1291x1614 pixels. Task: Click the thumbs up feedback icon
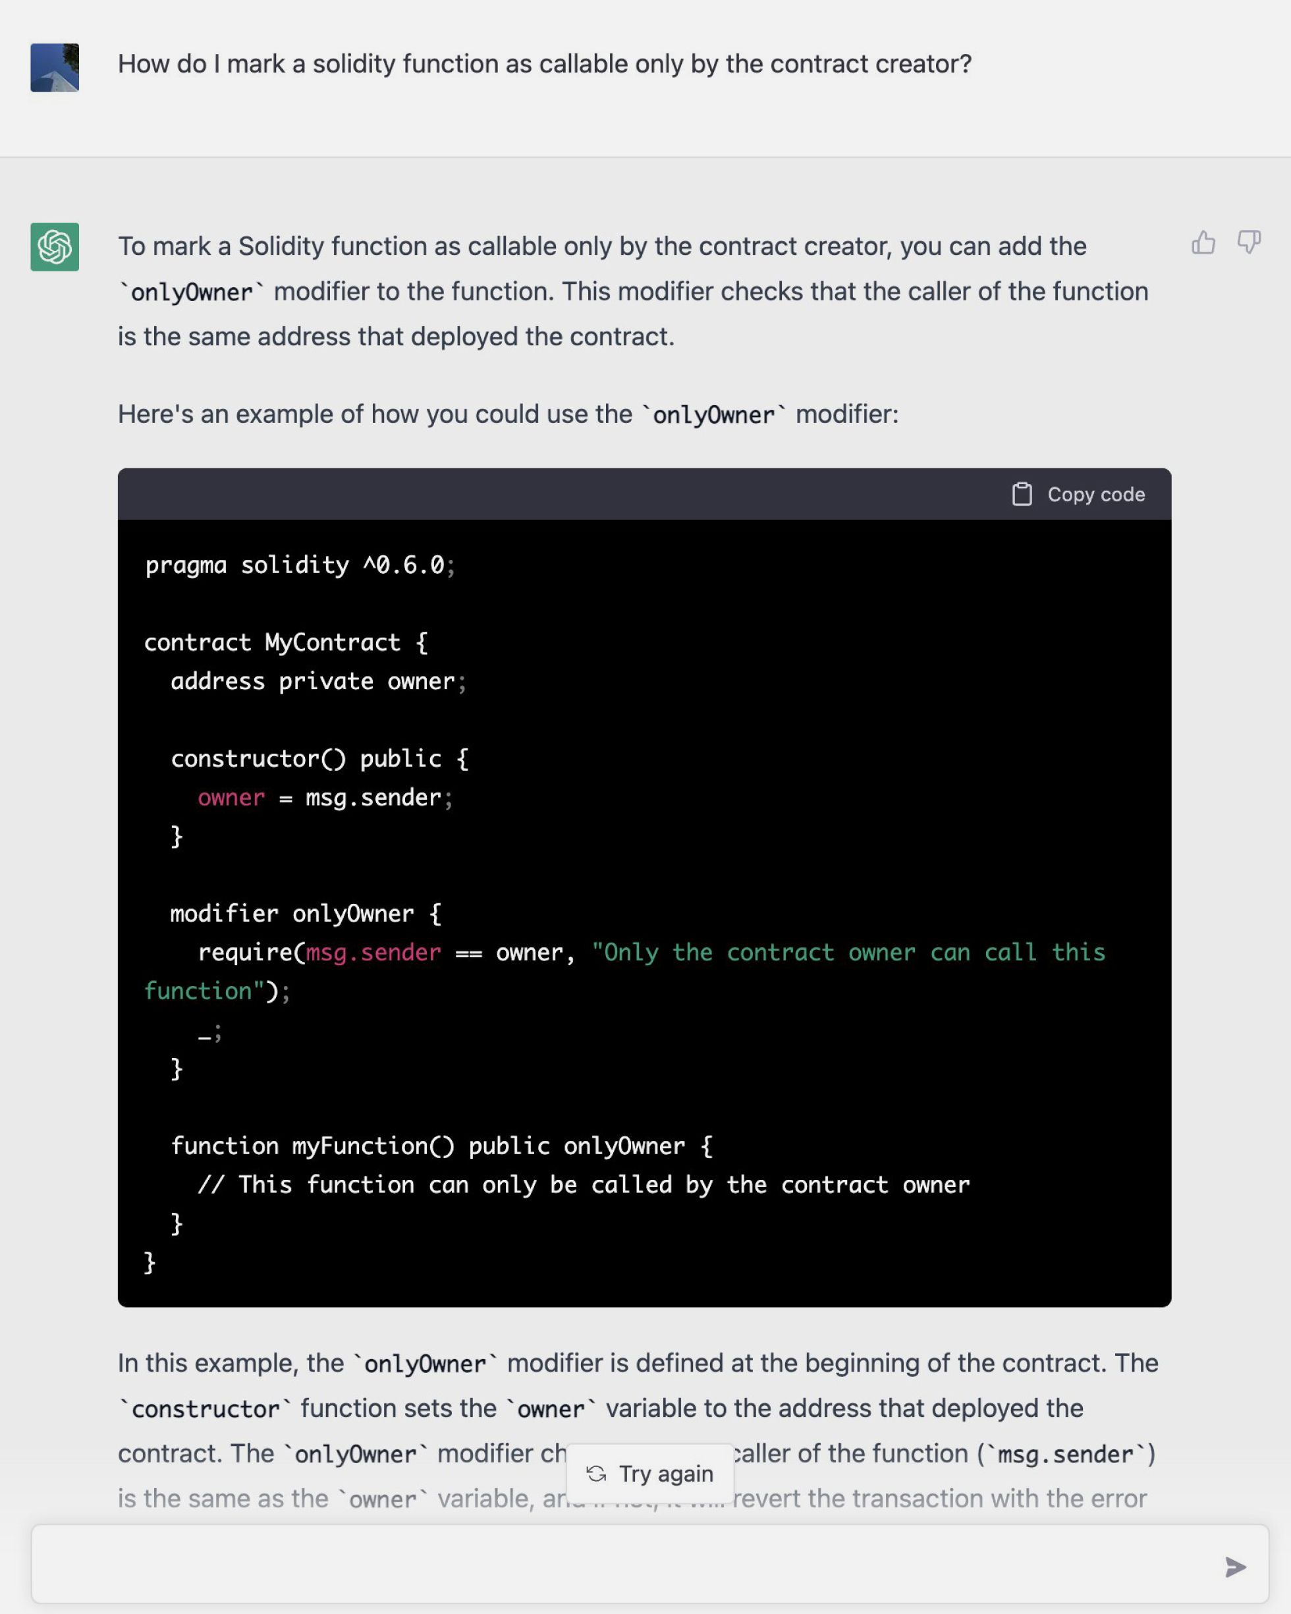pos(1203,242)
